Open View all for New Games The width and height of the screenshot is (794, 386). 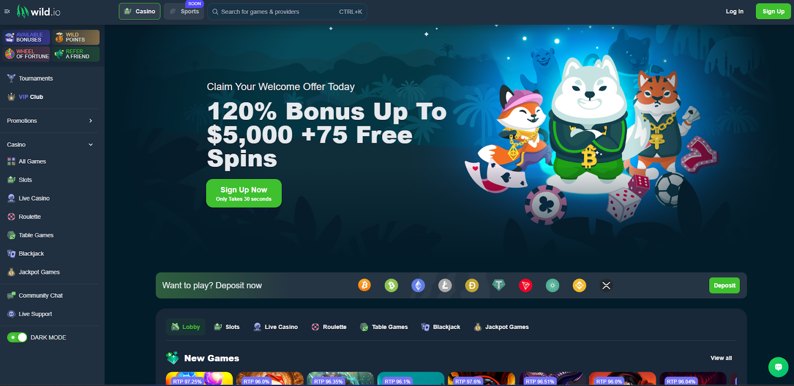coord(721,358)
